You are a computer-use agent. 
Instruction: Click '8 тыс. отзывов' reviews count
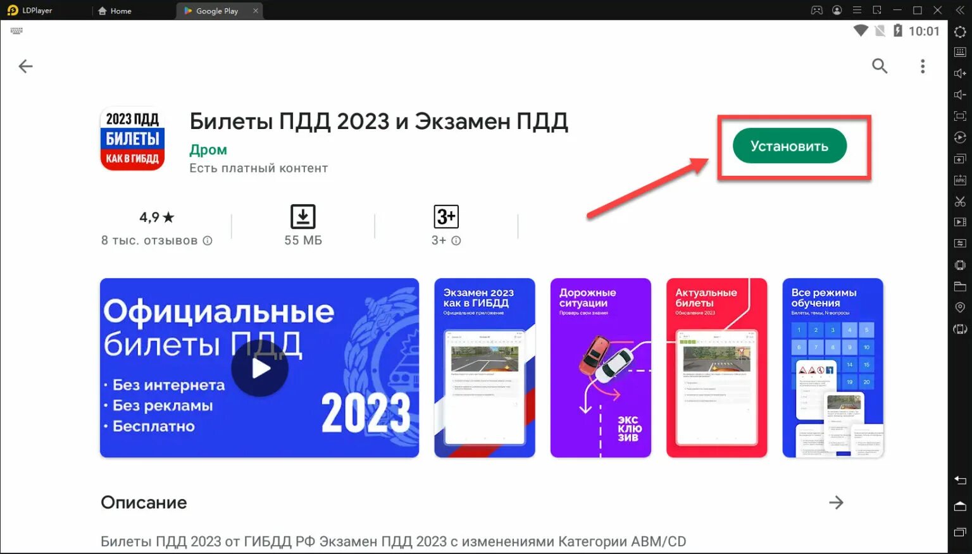coord(149,240)
